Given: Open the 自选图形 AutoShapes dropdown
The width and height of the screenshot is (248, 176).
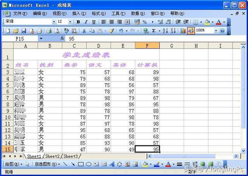Looking at the screenshot, I should coord(47,164).
